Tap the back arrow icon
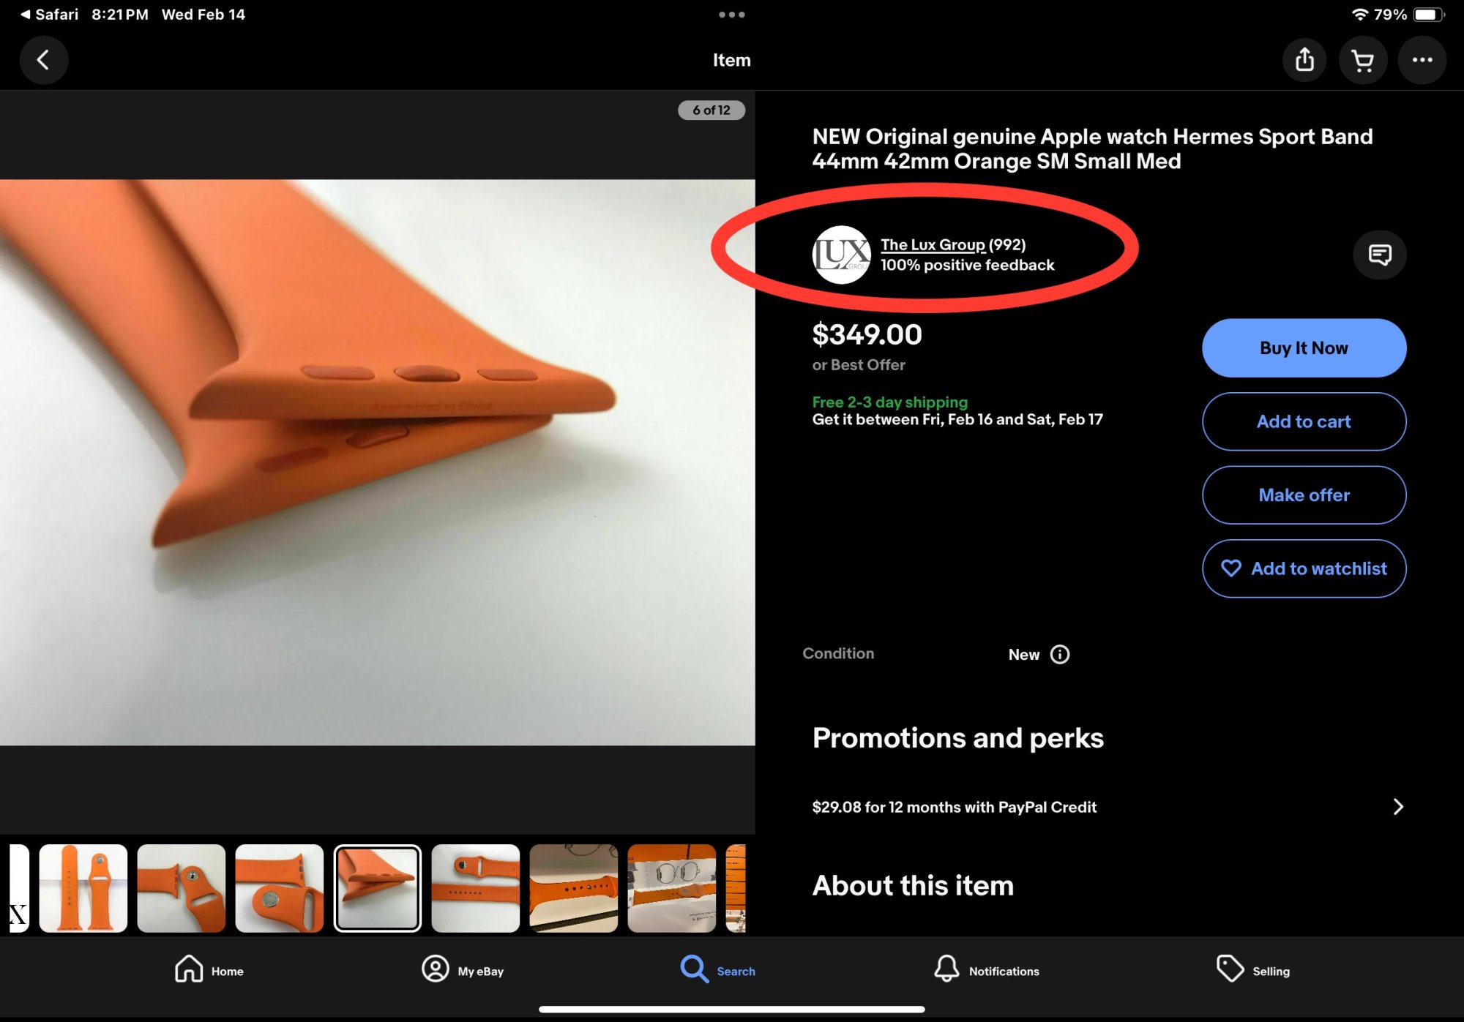Viewport: 1464px width, 1022px height. (x=43, y=60)
